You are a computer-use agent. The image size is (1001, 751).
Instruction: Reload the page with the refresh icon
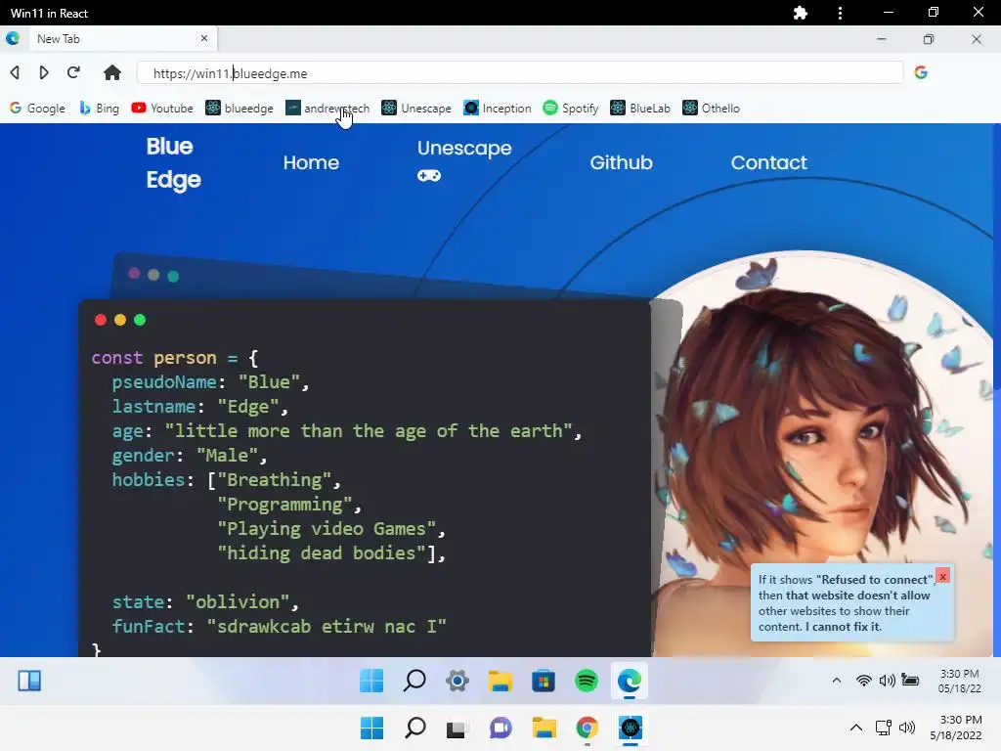coord(73,72)
